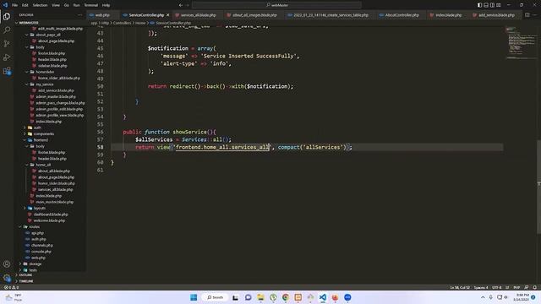Open File Explorer from the taskbar
Viewport: 541px width, 304px height.
[260, 297]
